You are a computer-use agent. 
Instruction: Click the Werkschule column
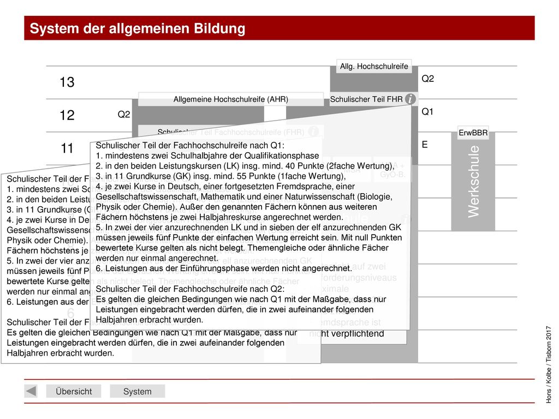pyautogui.click(x=473, y=181)
